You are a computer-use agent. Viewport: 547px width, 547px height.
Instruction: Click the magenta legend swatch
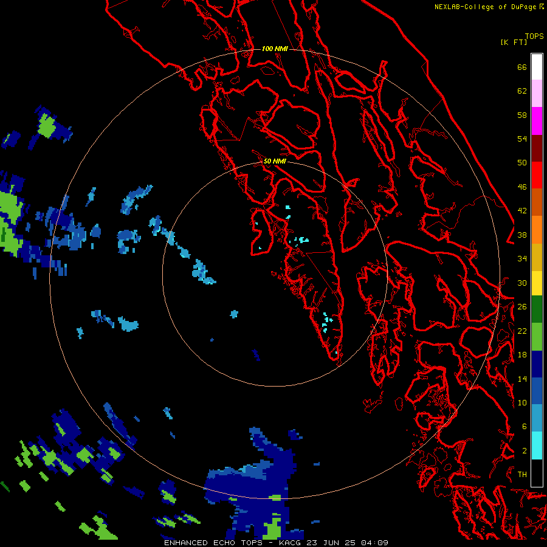537,121
